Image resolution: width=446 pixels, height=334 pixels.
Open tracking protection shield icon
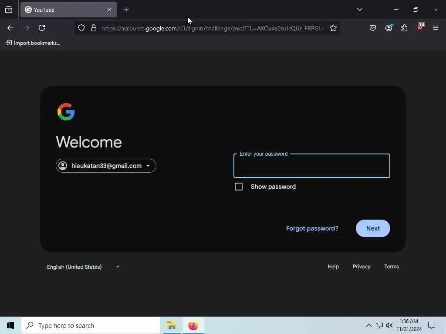pos(81,28)
